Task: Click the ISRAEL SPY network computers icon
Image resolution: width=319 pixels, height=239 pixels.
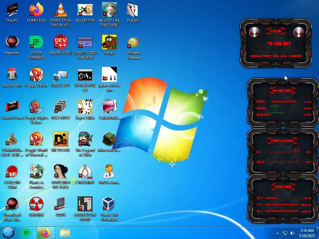Action: coord(61,75)
